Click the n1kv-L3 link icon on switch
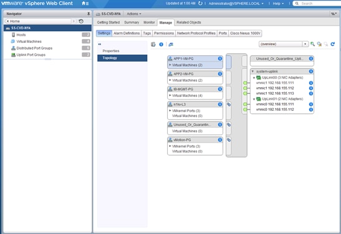This screenshot has width=341, height=234. point(229,105)
